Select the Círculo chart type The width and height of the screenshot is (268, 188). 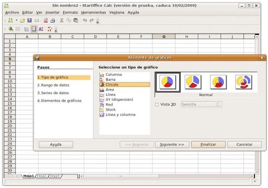(x=125, y=85)
